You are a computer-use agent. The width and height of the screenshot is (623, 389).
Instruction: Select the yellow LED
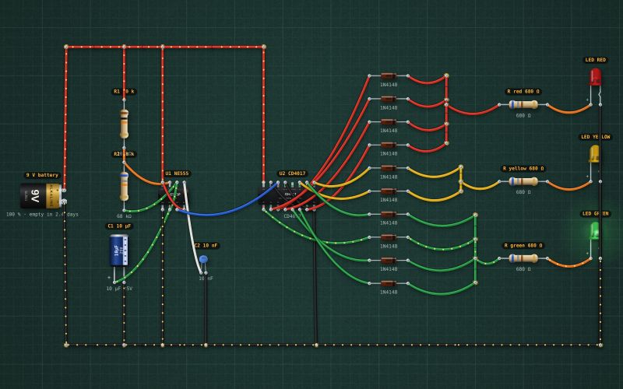pos(594,153)
